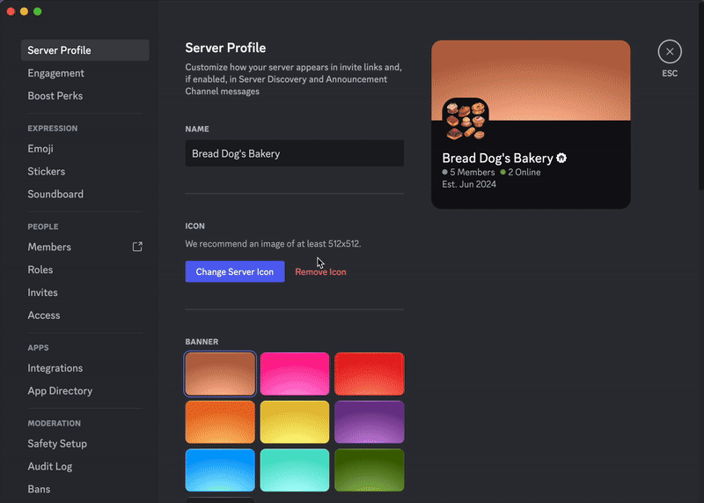Choose the red banner swatch
Viewport: 704px width, 503px height.
point(370,374)
